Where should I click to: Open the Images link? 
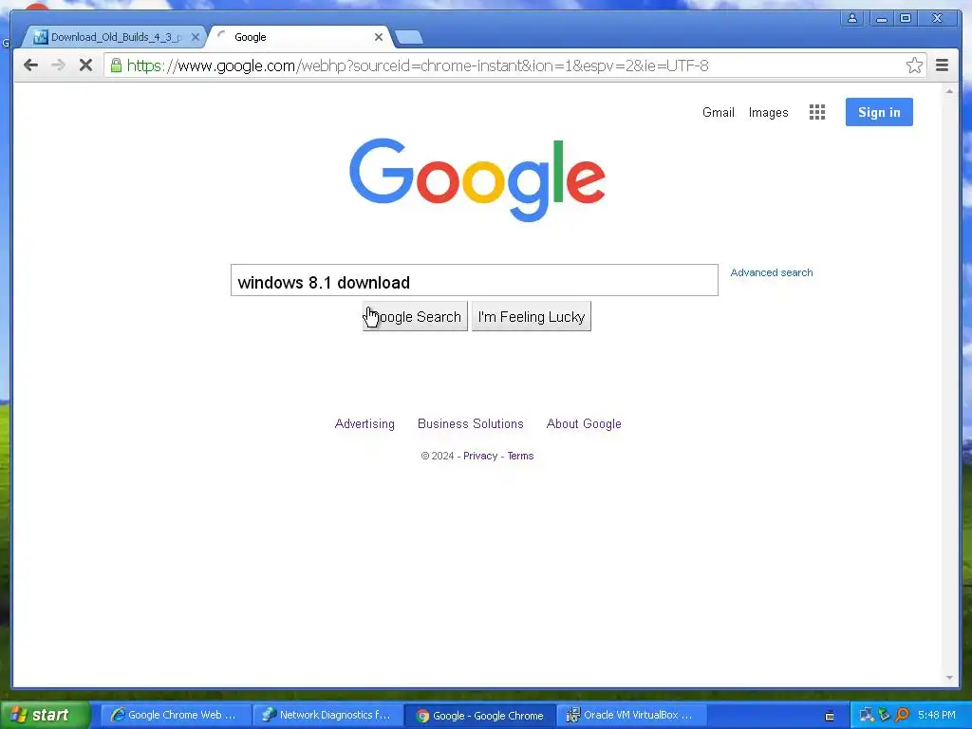[x=768, y=112]
